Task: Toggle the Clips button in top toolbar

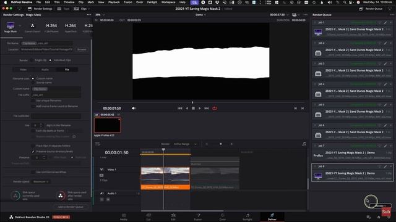Action: (x=81, y=9)
